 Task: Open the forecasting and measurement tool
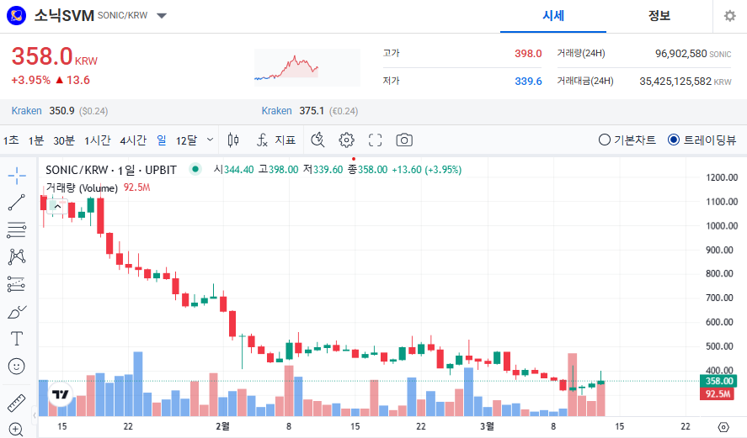click(17, 284)
